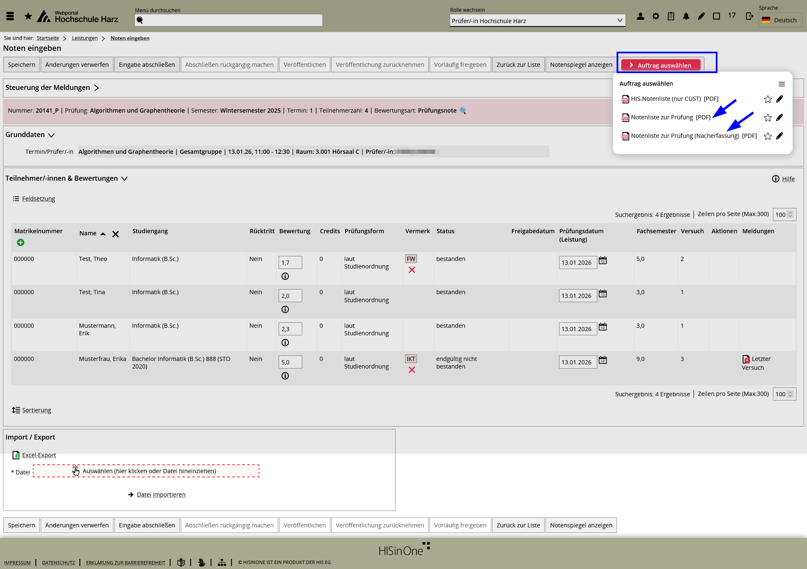Open the Excel-Export link

tap(39, 455)
